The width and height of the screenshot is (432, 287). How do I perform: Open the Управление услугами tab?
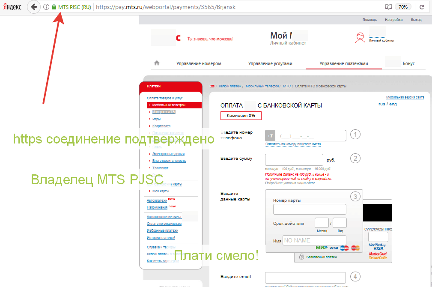(270, 63)
